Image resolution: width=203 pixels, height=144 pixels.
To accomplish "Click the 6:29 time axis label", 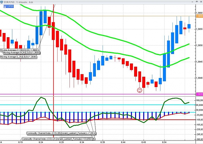I will coord(61,142).
